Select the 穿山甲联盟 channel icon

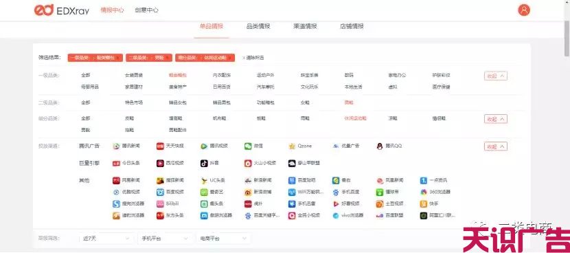click(x=292, y=164)
